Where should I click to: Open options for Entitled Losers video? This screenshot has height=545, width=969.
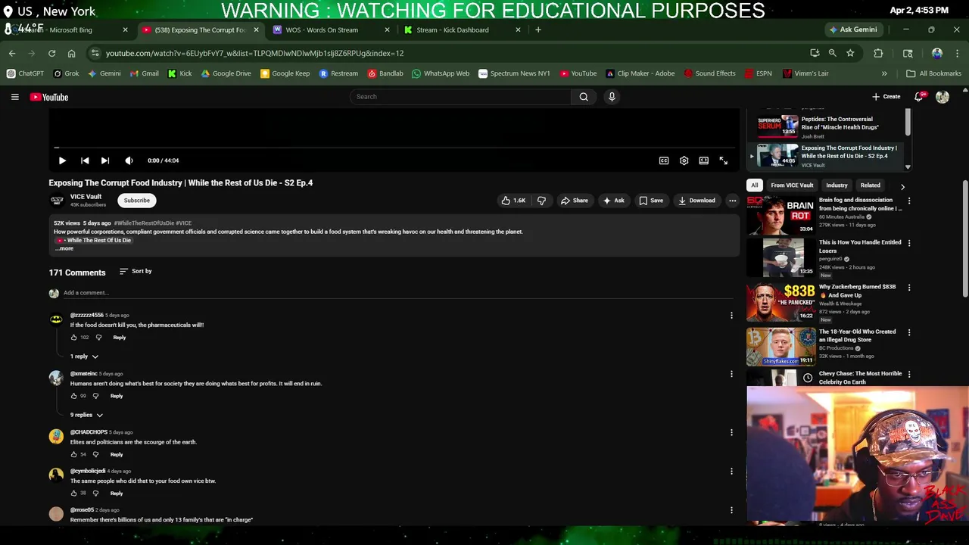(909, 243)
